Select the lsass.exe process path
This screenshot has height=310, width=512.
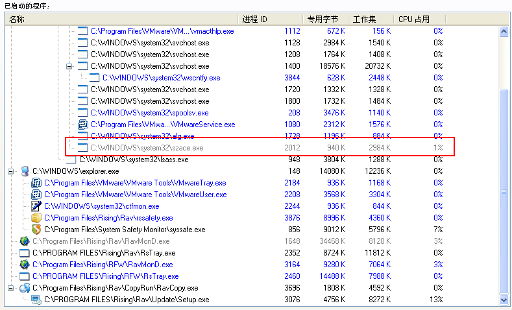(x=134, y=160)
